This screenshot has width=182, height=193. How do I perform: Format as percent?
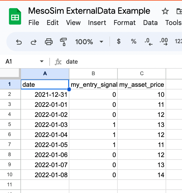click(x=134, y=41)
